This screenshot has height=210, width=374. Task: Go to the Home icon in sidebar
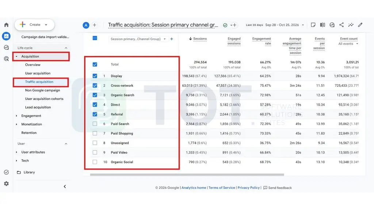pyautogui.click(x=7, y=25)
